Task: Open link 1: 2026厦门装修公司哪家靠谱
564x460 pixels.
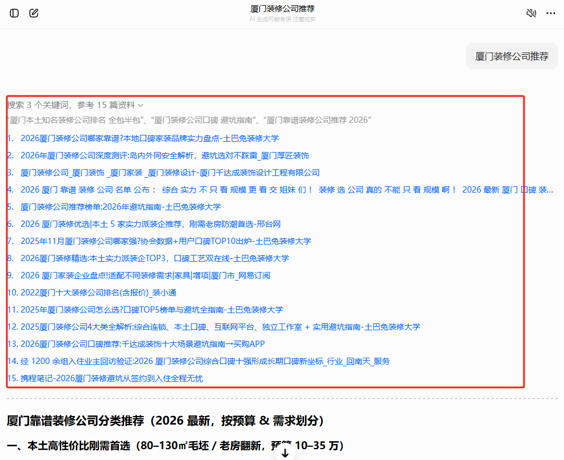Action: click(x=150, y=138)
